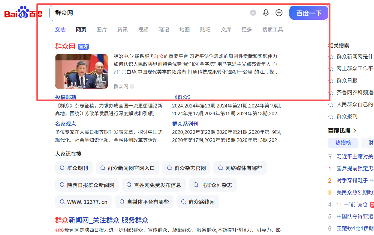Click search icon beside 群众日报

coord(330,81)
